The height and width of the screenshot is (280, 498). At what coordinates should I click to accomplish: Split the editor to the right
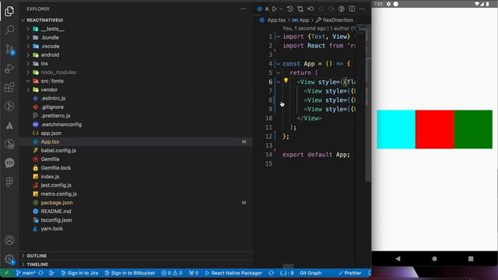tap(352, 9)
